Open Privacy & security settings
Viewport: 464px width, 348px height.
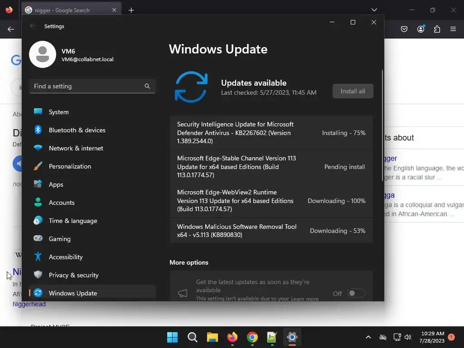[x=92, y=275]
